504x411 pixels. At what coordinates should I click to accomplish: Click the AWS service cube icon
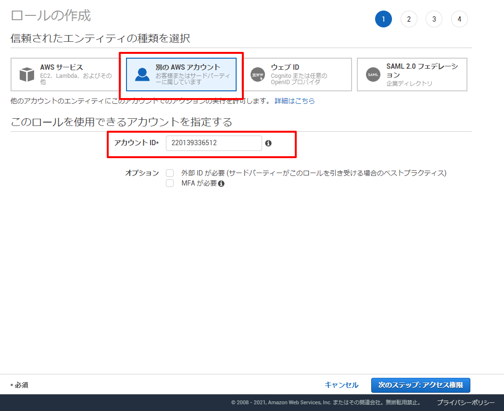(27, 75)
